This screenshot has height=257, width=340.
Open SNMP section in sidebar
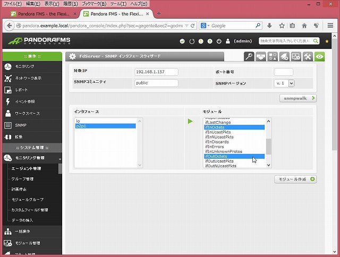(32, 125)
